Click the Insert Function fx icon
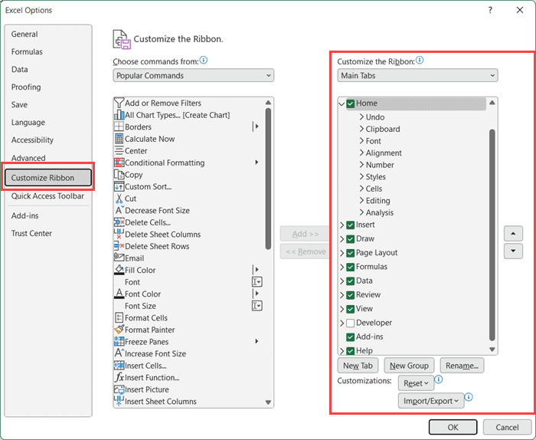The height and width of the screenshot is (440, 536). pos(119,377)
